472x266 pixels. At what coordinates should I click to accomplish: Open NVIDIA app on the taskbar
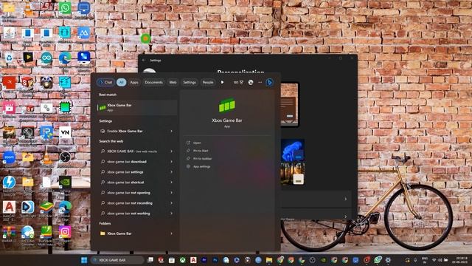(x=323, y=260)
